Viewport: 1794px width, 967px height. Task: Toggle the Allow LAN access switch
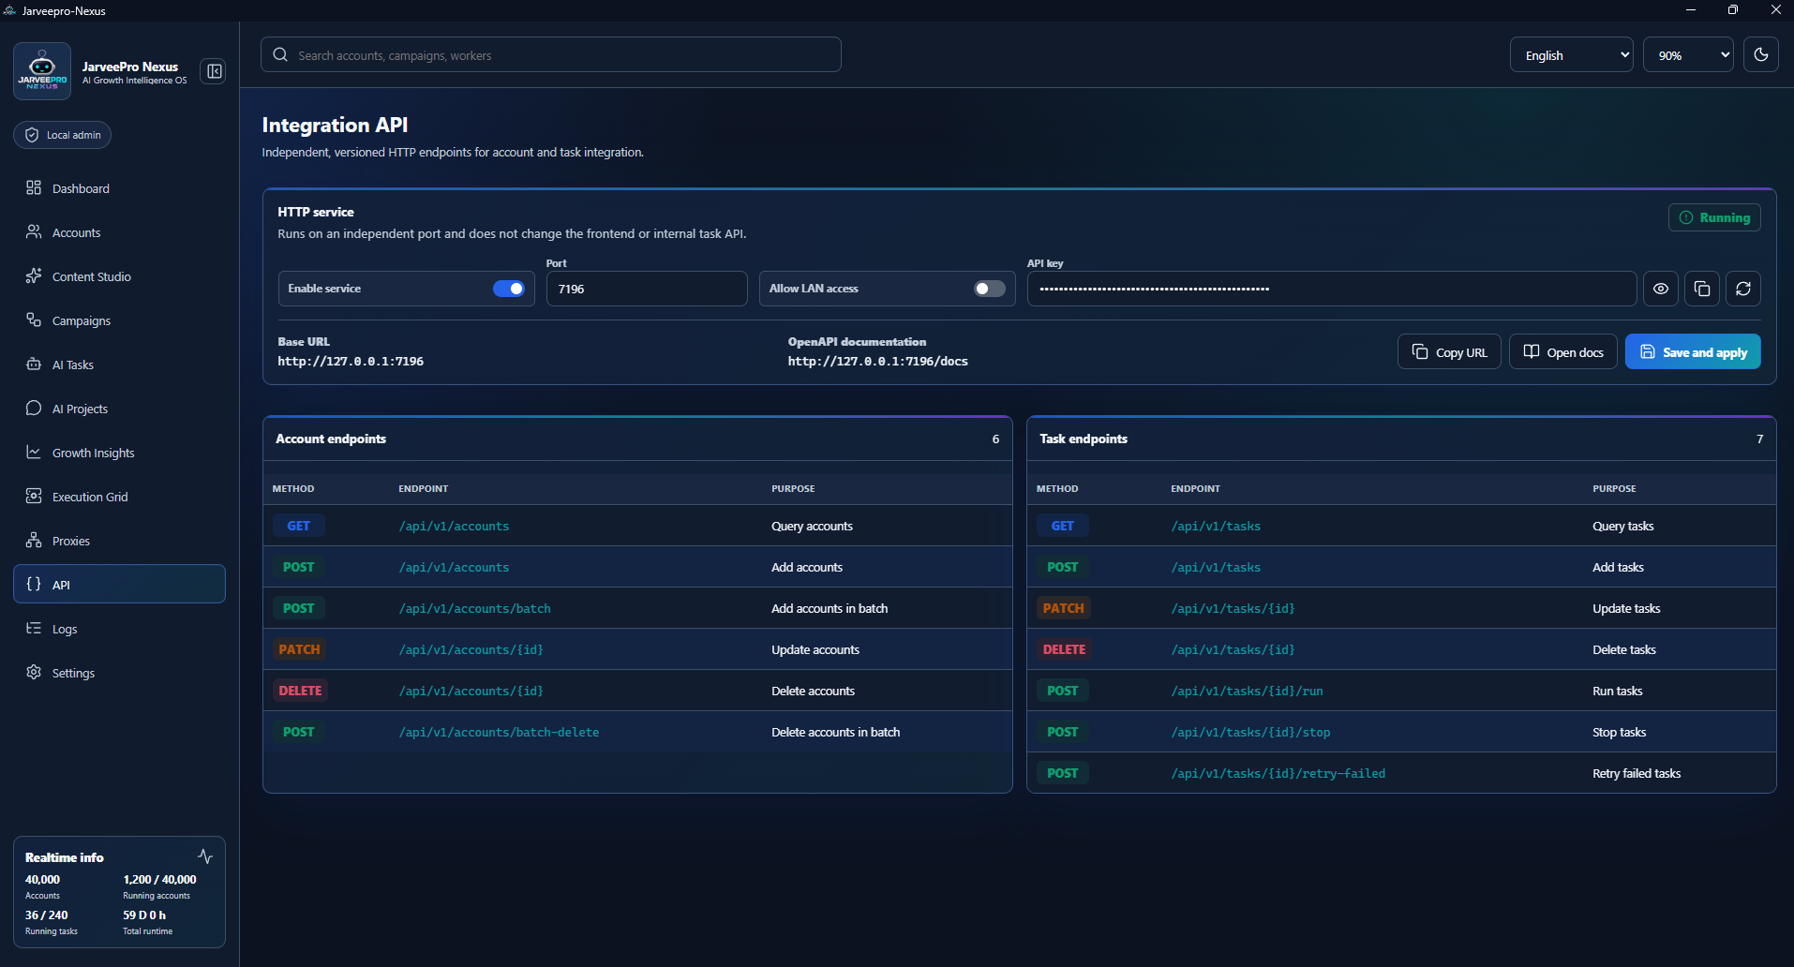click(989, 289)
